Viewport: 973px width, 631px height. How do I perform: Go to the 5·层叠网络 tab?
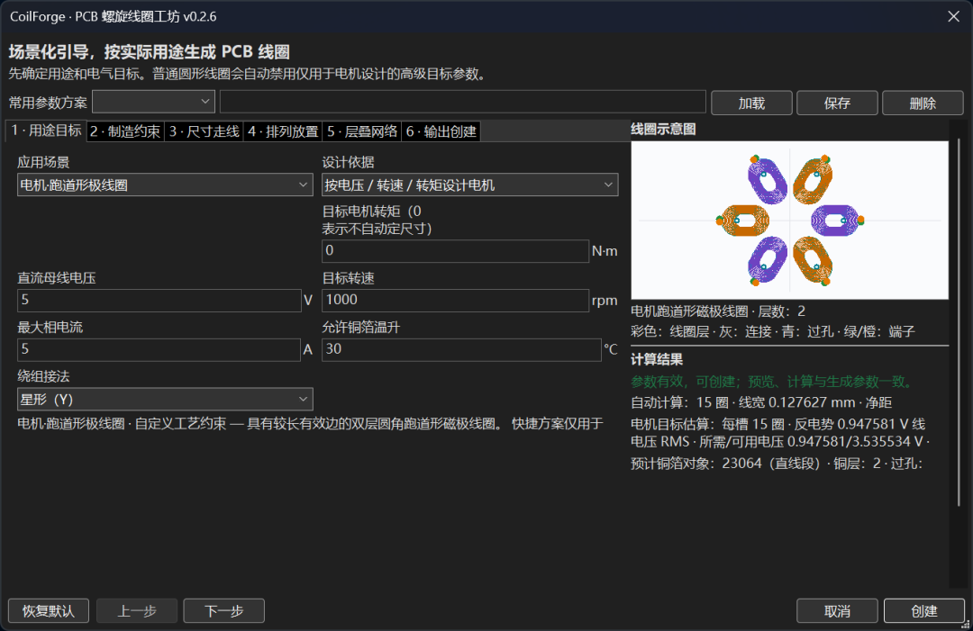pos(362,131)
